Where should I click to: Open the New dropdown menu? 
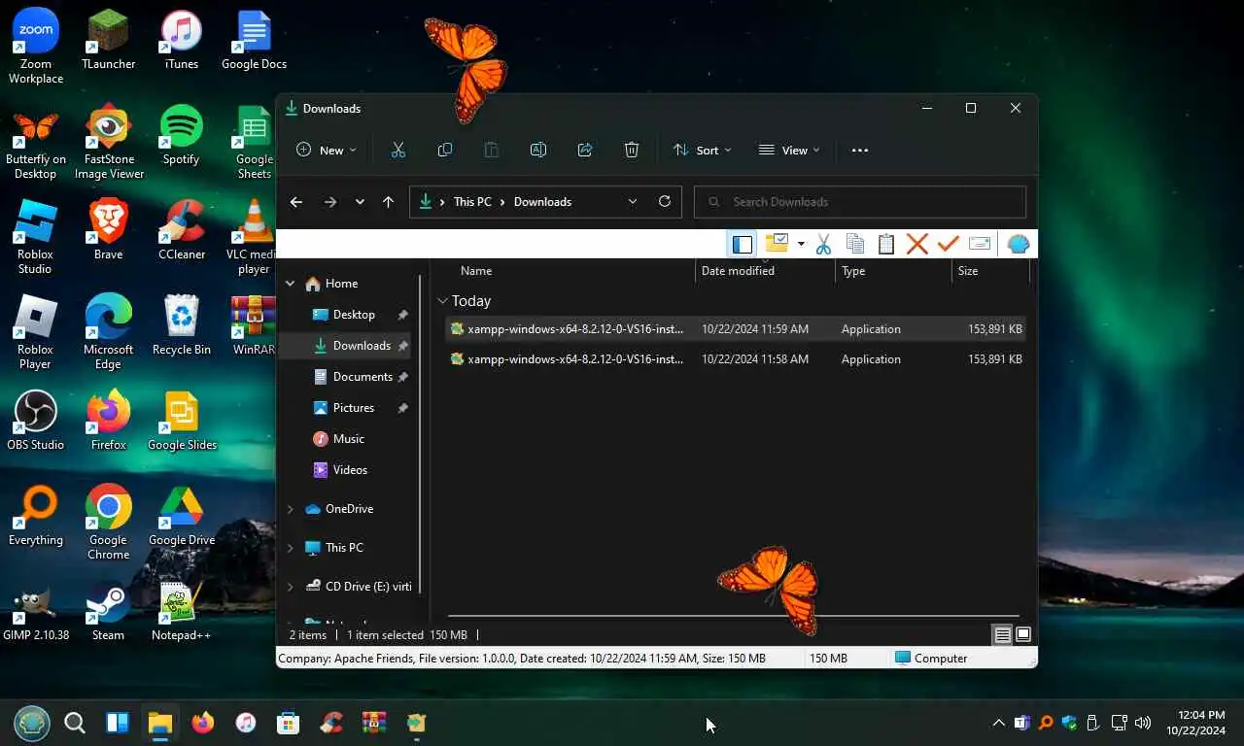(327, 150)
